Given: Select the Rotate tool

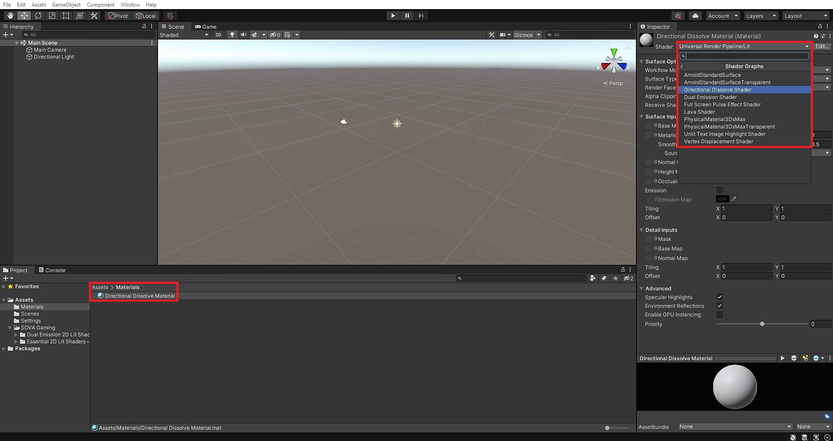Looking at the screenshot, I should click(38, 16).
